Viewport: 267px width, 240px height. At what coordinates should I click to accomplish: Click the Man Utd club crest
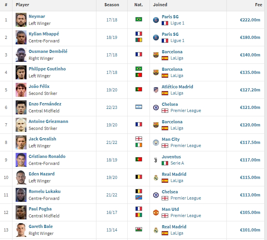pos(156,212)
